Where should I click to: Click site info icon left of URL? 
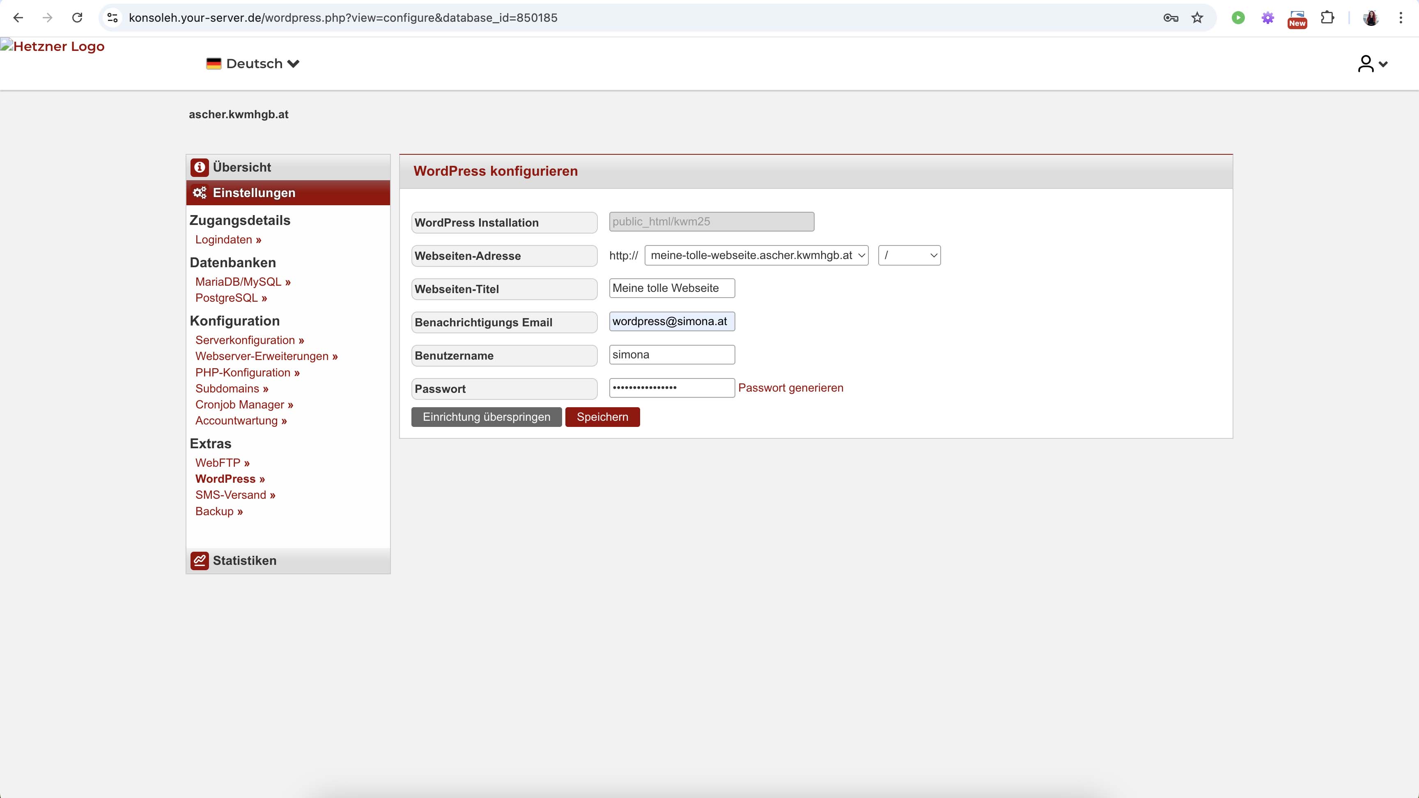(113, 18)
